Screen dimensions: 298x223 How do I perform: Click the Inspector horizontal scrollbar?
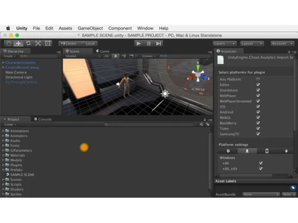click(246, 176)
